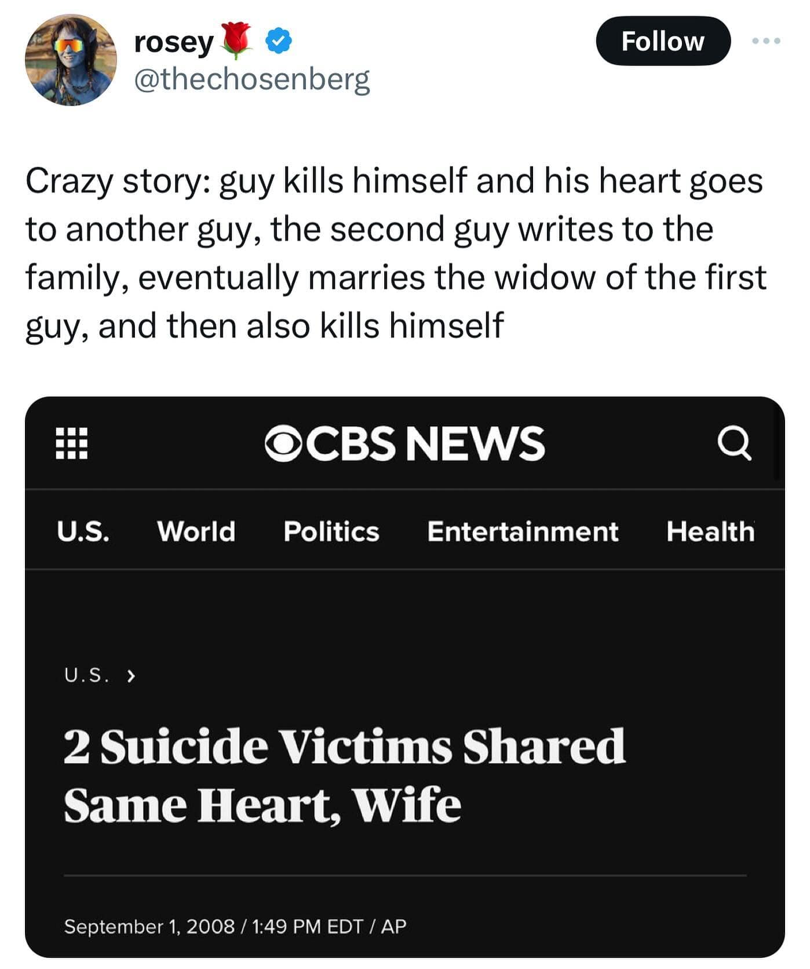Image resolution: width=810 pixels, height=969 pixels.
Task: Open rosey's profile avatar
Action: [x=71, y=60]
